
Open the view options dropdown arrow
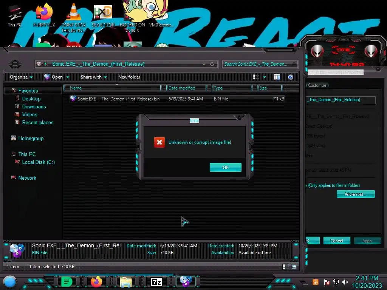pyautogui.click(x=264, y=77)
